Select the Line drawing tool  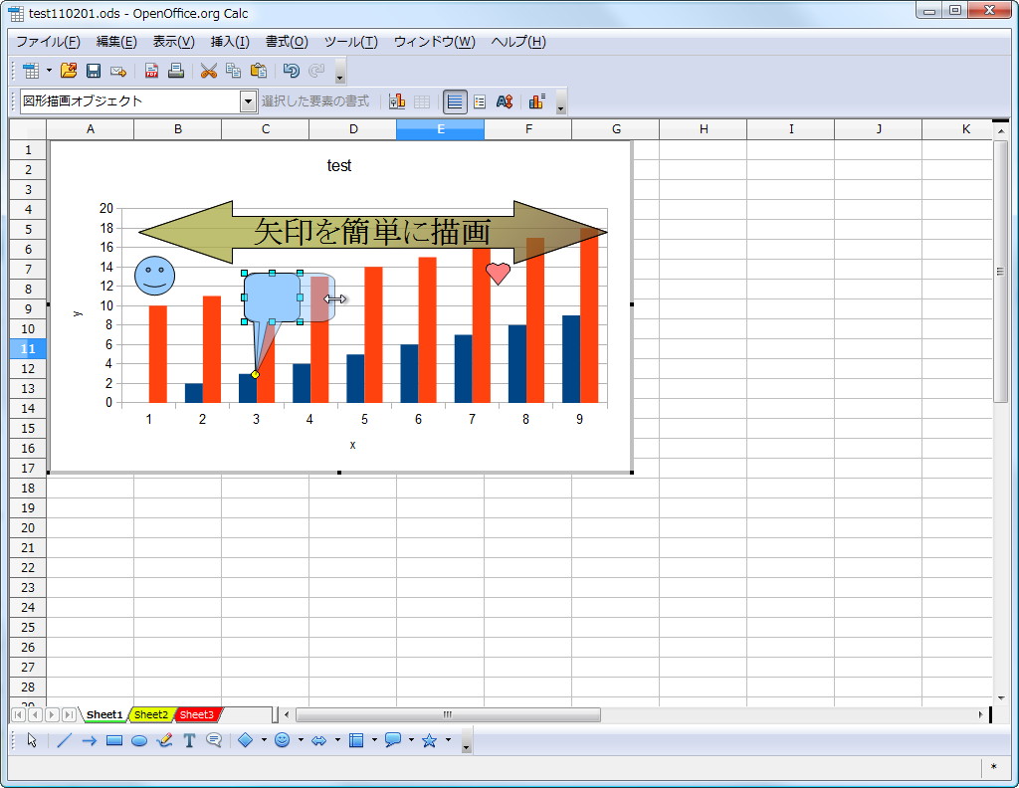[x=64, y=740]
